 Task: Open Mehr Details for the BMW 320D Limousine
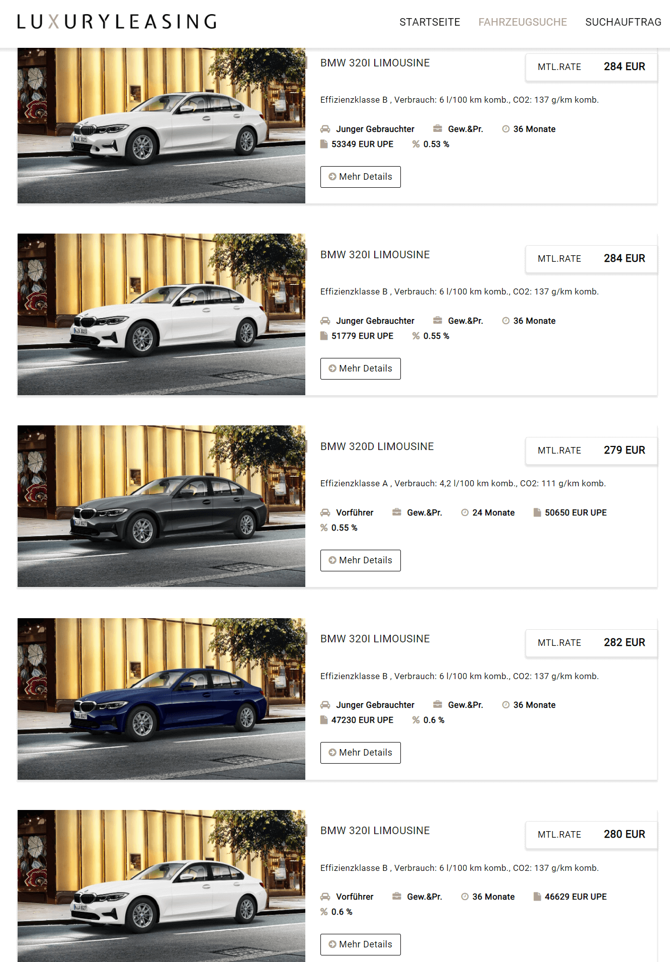[x=361, y=560]
